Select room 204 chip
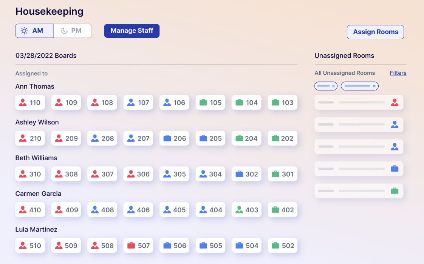This screenshot has width=424, height=264. pos(247,138)
